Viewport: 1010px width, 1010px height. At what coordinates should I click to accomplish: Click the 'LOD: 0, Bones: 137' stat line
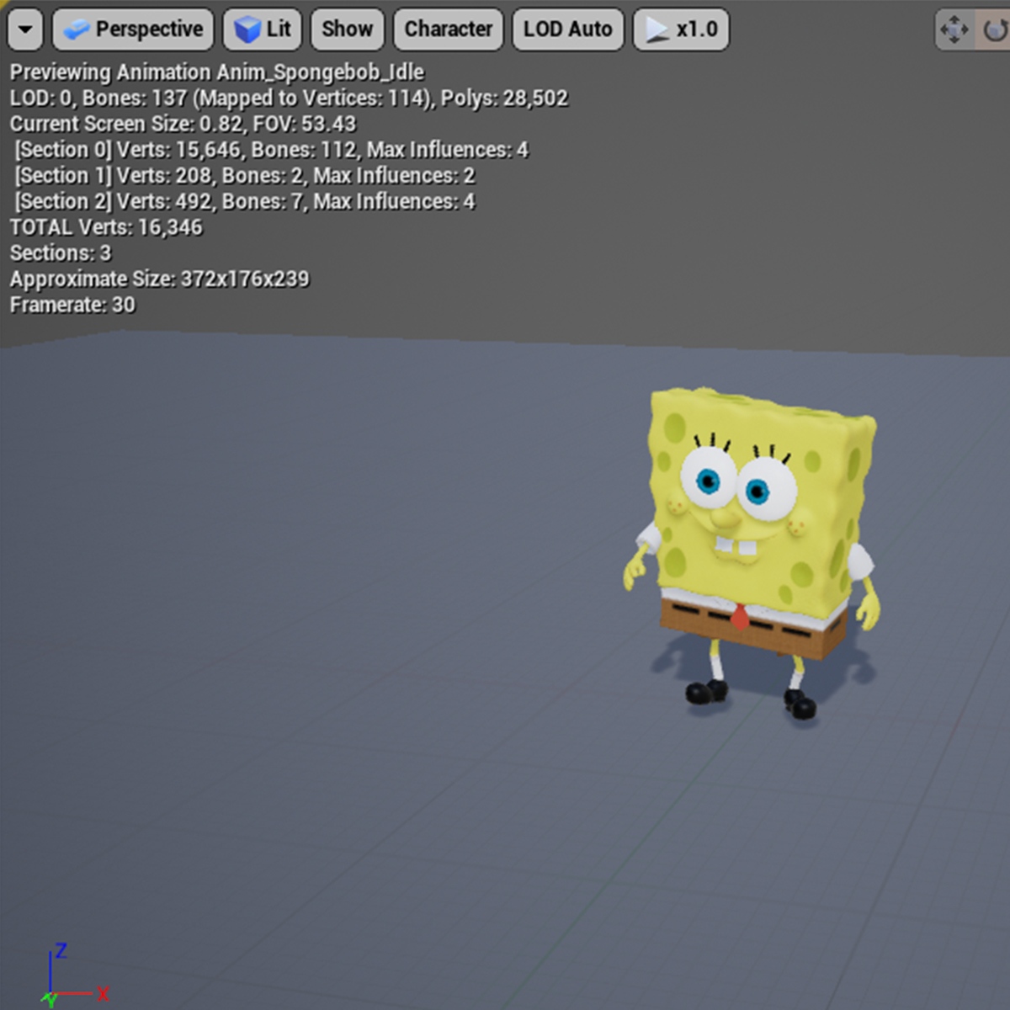289,98
